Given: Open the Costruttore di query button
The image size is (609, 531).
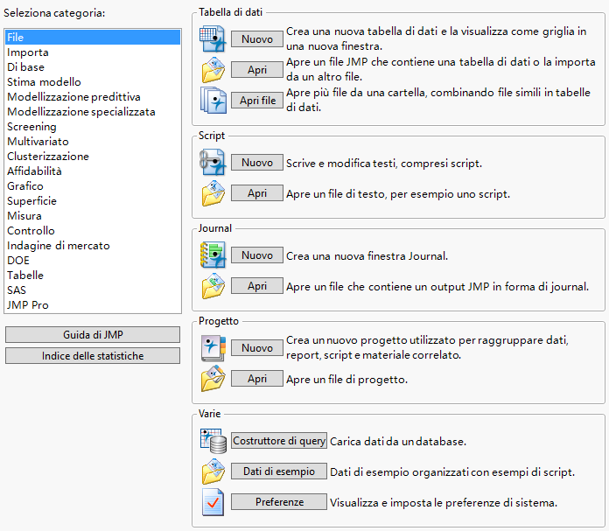Looking at the screenshot, I should coord(279,441).
